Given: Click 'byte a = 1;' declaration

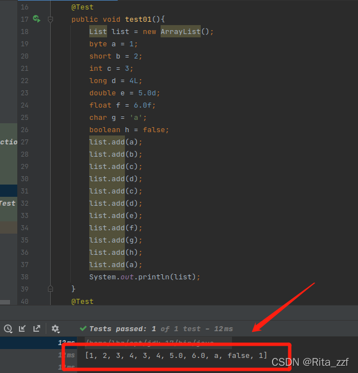Looking at the screenshot, I should click(113, 44).
